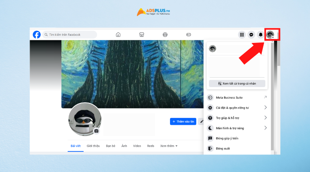This screenshot has width=310, height=172.
Task: Click the Meta Business Suite external-link arrow
Action: 265,97
